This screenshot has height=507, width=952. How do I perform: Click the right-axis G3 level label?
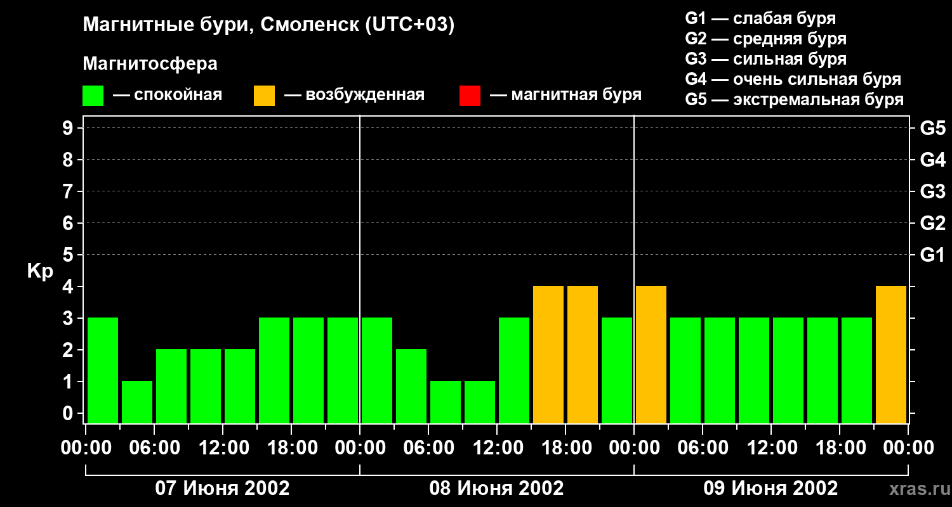(x=932, y=191)
